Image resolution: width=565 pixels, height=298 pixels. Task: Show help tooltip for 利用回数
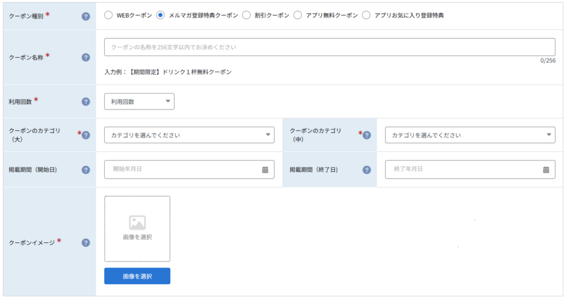tap(86, 102)
